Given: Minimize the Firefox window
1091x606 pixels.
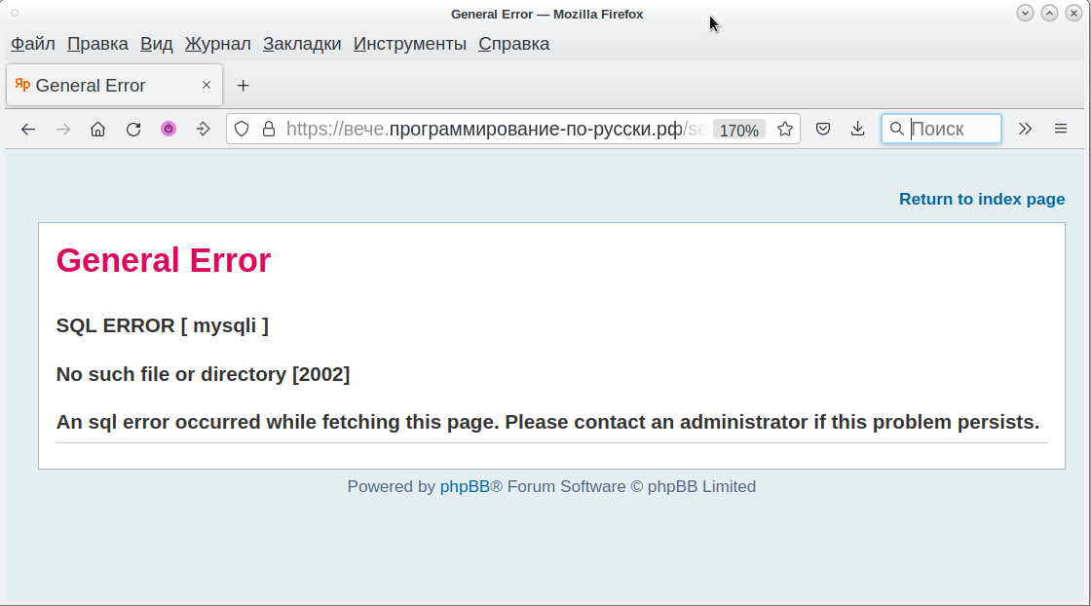Looking at the screenshot, I should [1025, 14].
